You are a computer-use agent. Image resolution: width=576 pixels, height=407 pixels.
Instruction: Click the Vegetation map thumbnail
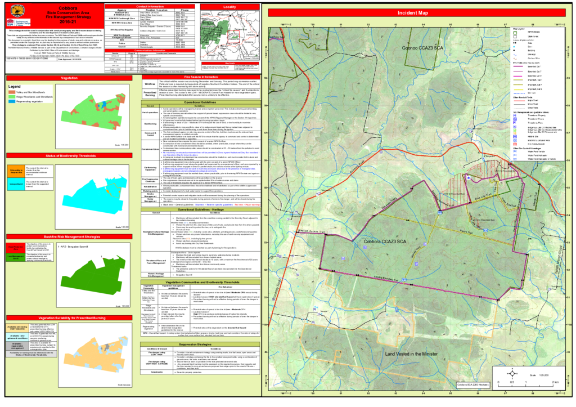pos(92,116)
